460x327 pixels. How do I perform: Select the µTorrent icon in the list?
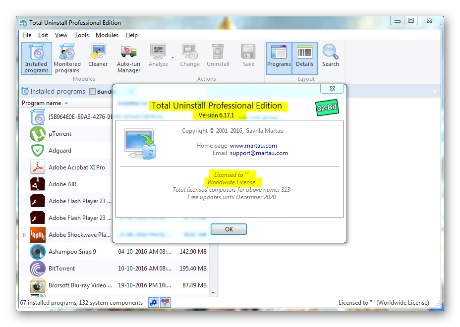[38, 134]
